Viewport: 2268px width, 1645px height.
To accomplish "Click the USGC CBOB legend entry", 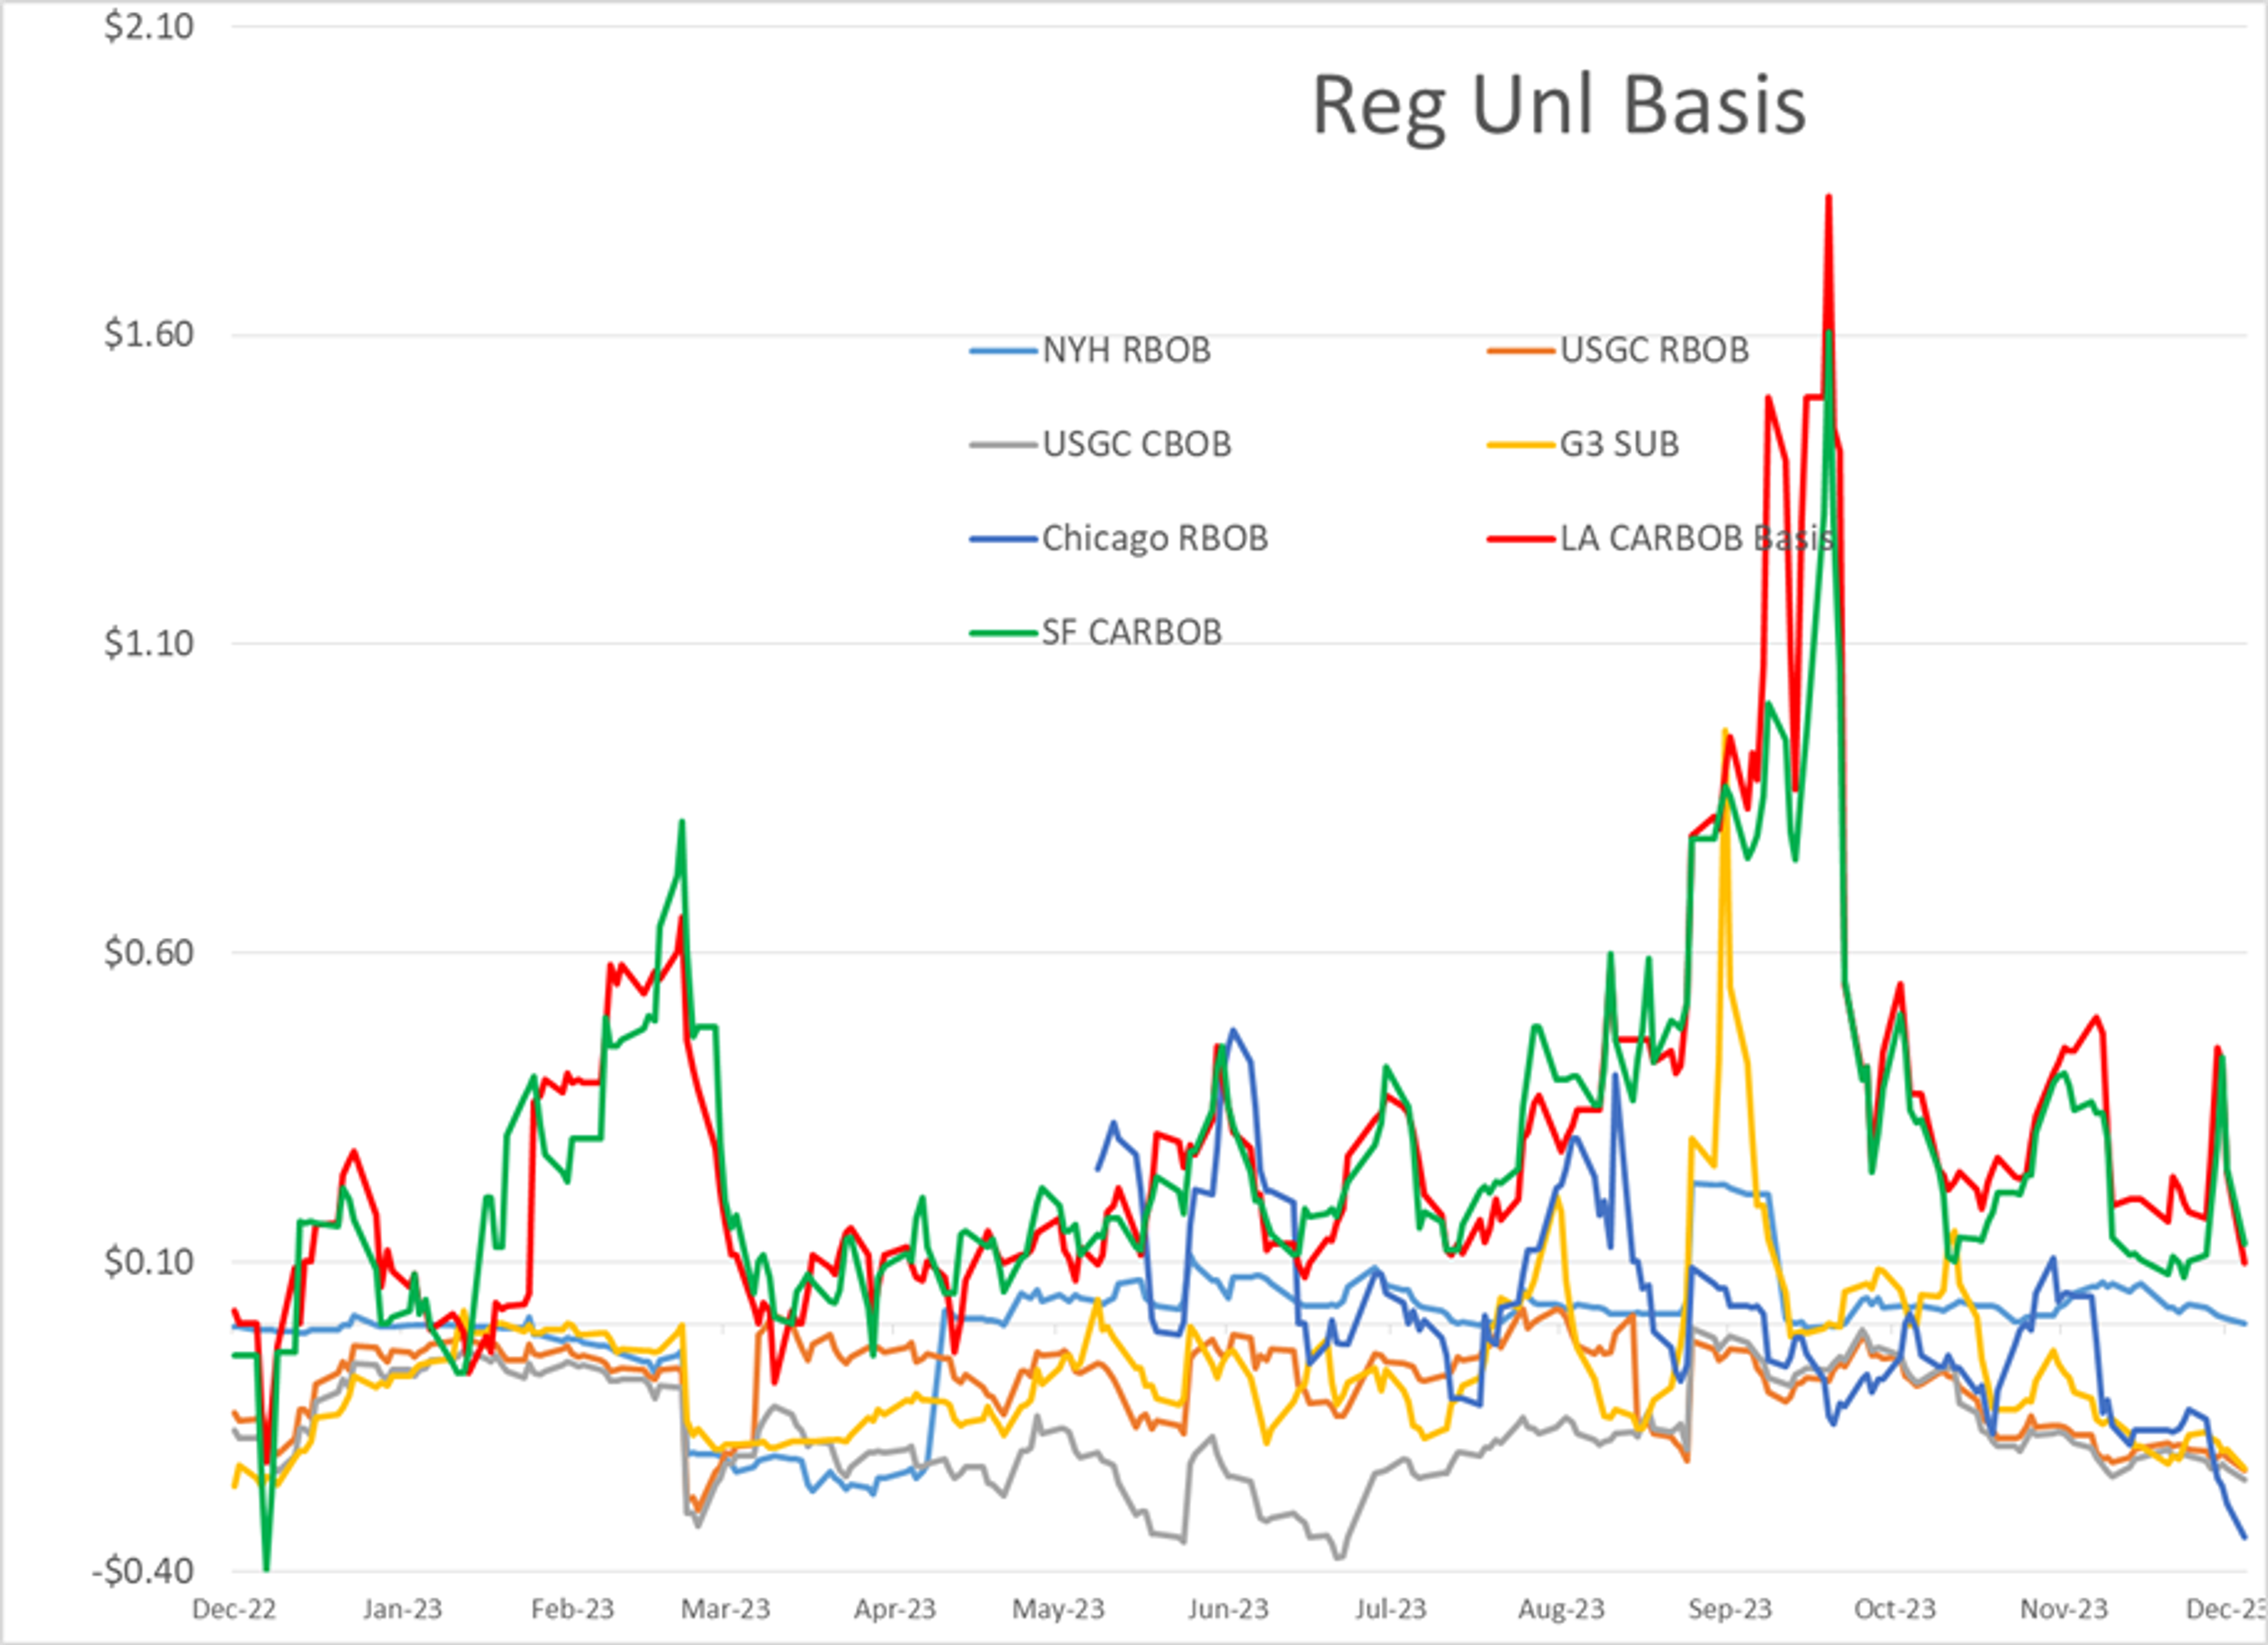I will 1100,444.
